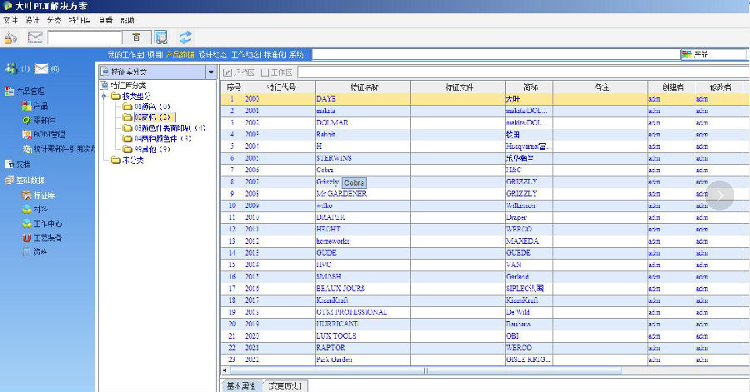
Task: Open the BOM管理 sidebar icon
Action: [x=27, y=133]
